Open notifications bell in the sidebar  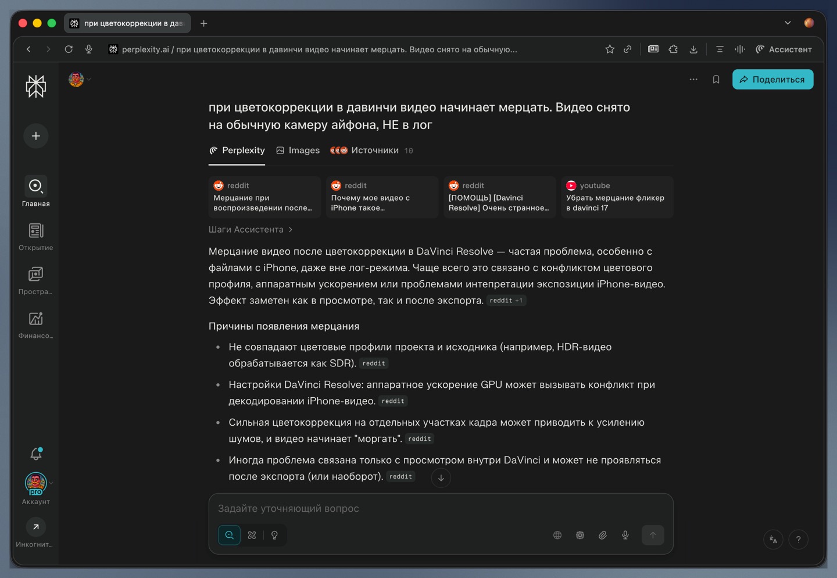[x=36, y=454]
